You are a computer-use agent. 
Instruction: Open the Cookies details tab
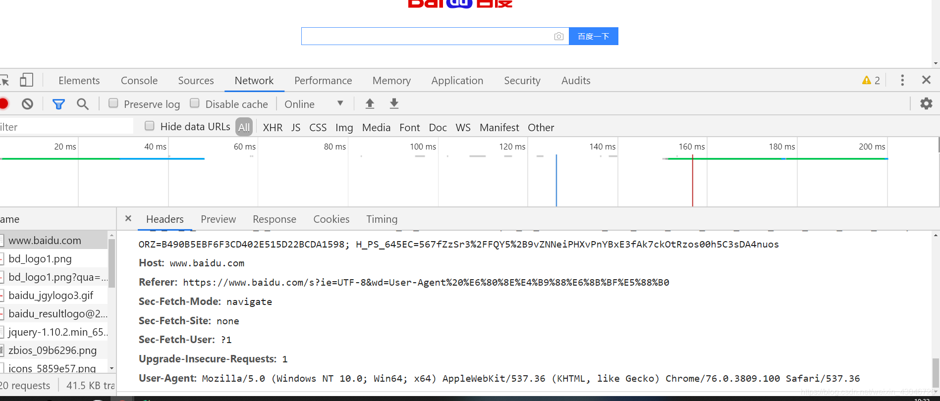pos(331,219)
